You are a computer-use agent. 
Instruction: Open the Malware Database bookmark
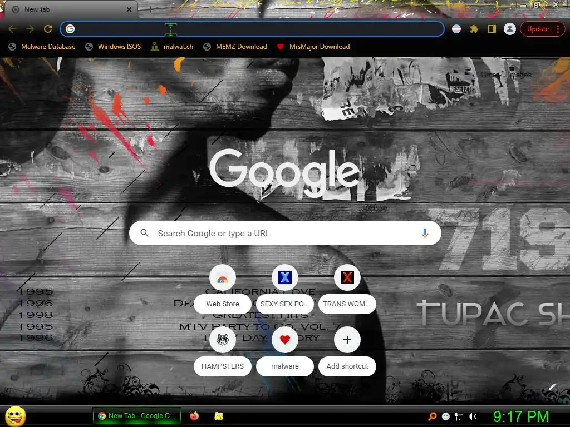[x=42, y=47]
